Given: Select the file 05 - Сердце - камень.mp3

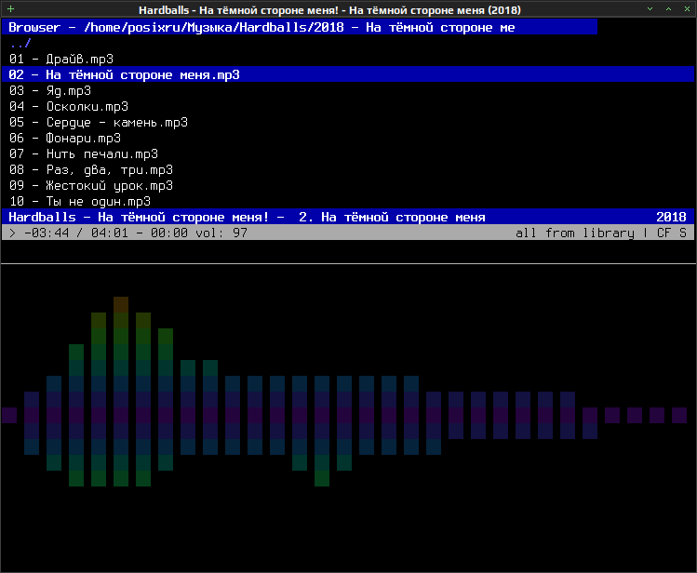Looking at the screenshot, I should 99,123.
